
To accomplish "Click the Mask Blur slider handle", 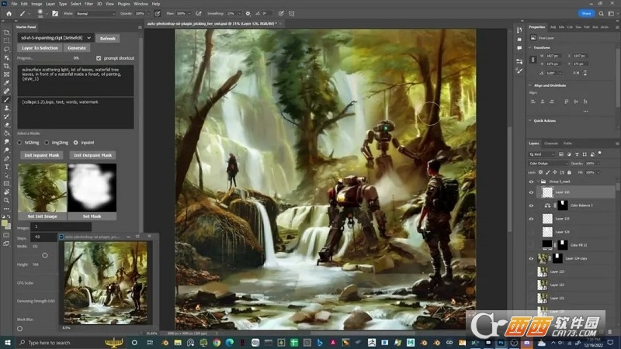I will 20,328.
